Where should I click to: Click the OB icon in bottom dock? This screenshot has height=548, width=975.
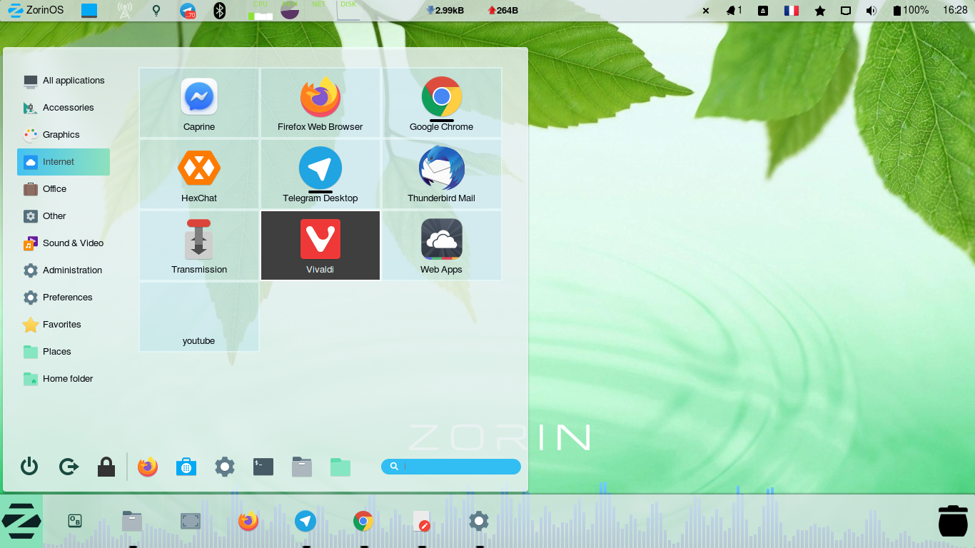[x=75, y=521]
